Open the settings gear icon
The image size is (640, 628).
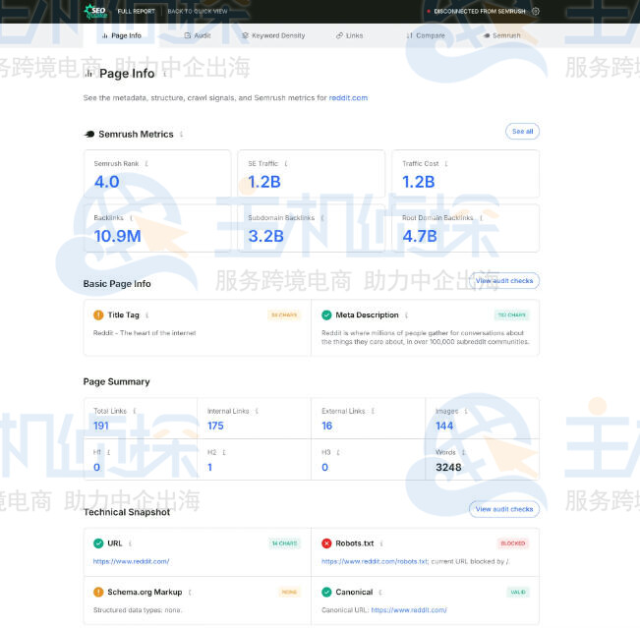(536, 12)
